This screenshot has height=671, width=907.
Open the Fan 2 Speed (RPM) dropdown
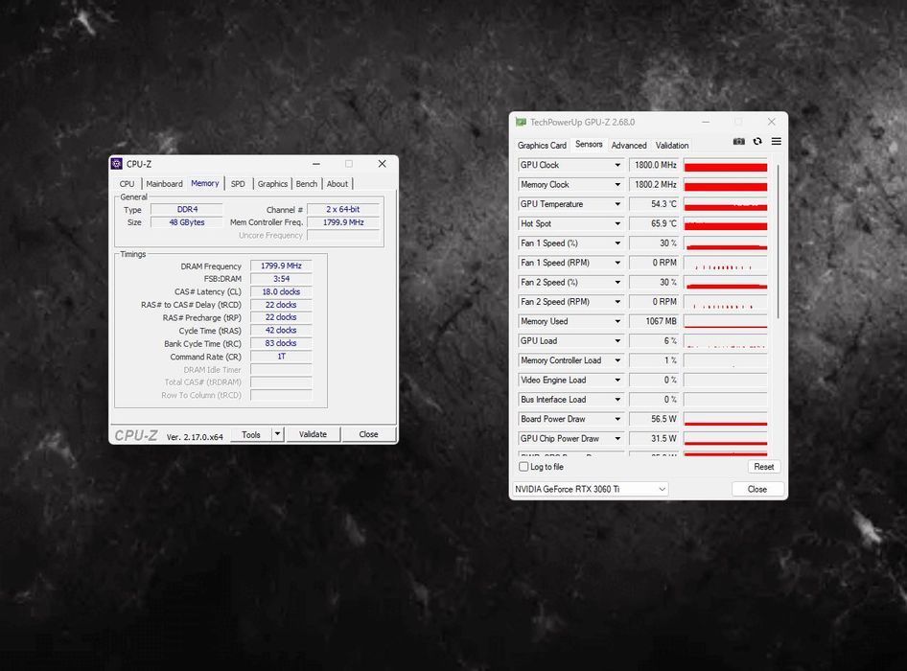pyautogui.click(x=617, y=302)
